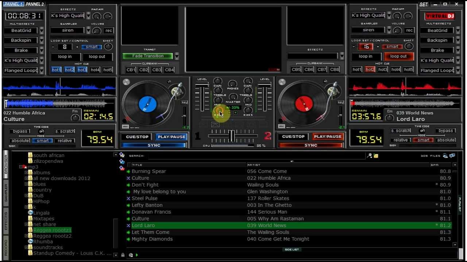Click the Phones volume knob
The width and height of the screenshot is (467, 262).
[232, 84]
